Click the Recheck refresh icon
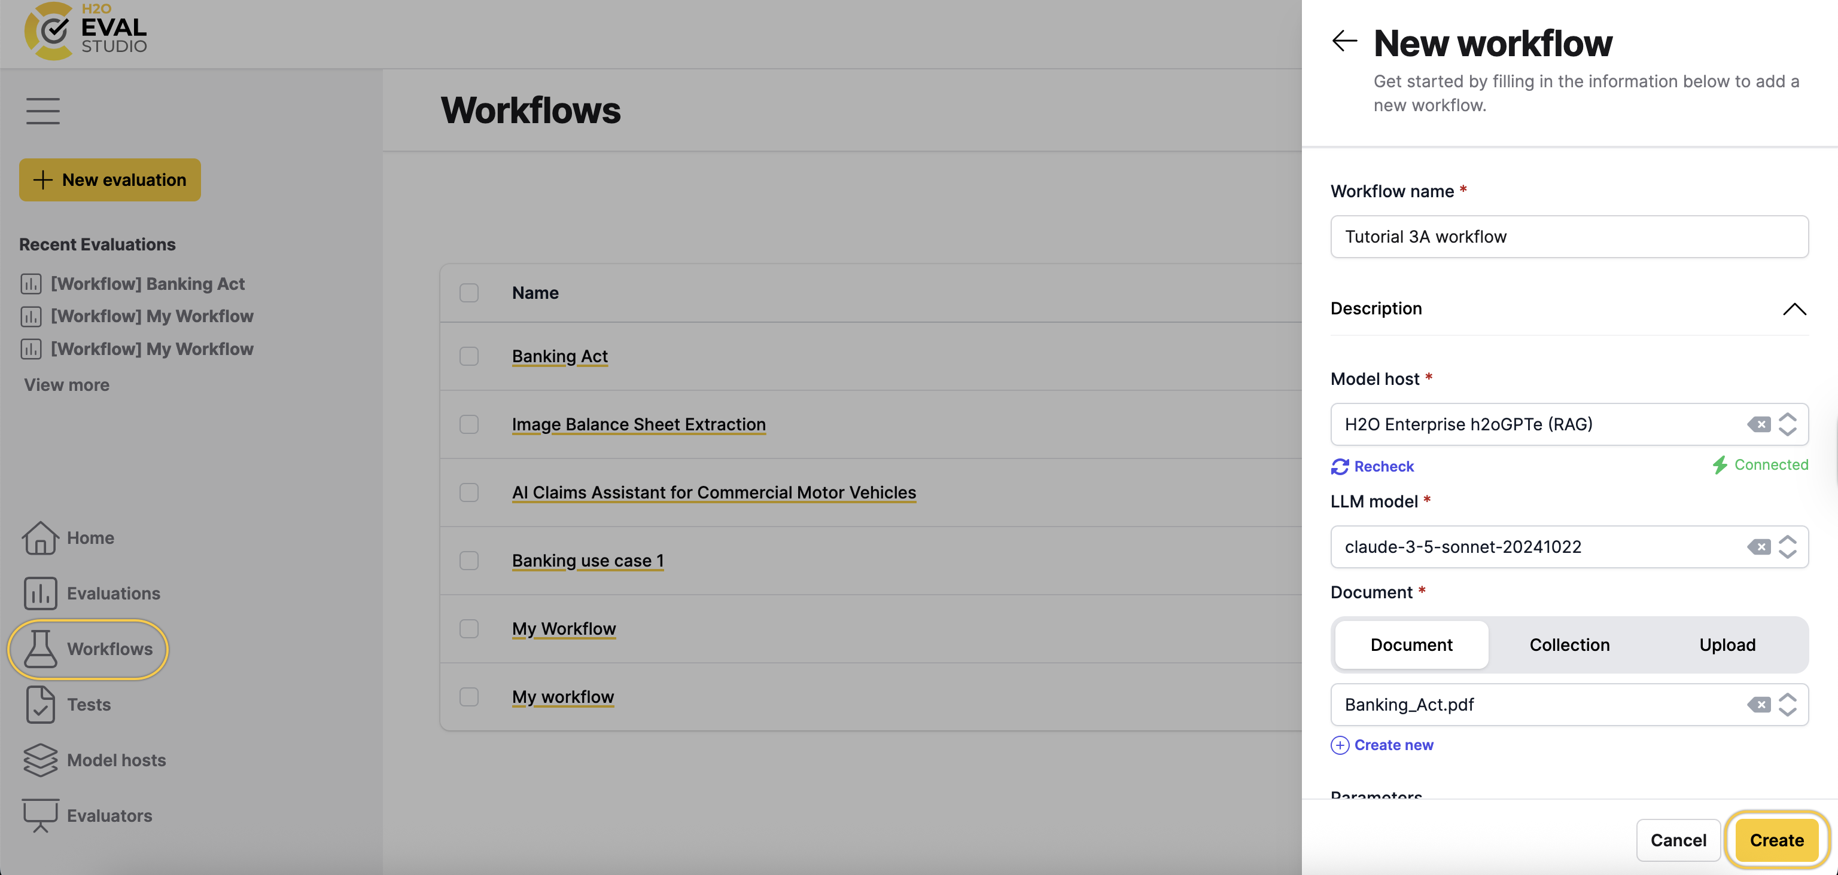This screenshot has height=875, width=1838. pyautogui.click(x=1340, y=466)
